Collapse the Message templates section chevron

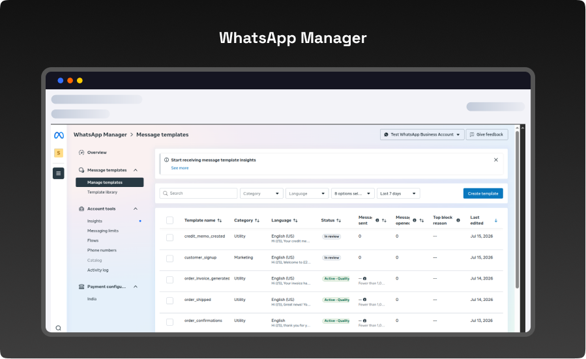pyautogui.click(x=136, y=170)
